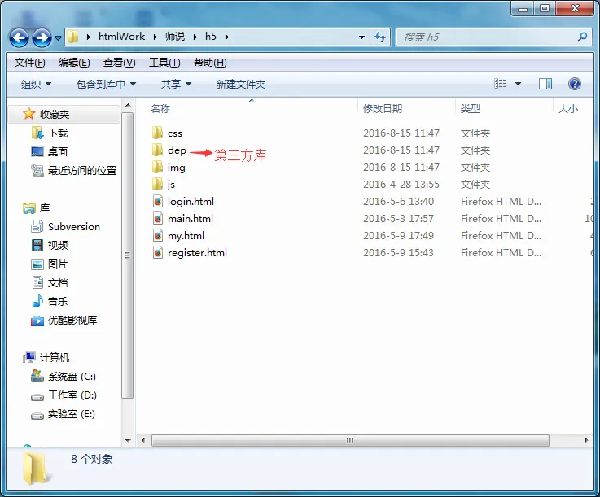Open the 组织 dropdown
The width and height of the screenshot is (600, 497).
pos(36,84)
